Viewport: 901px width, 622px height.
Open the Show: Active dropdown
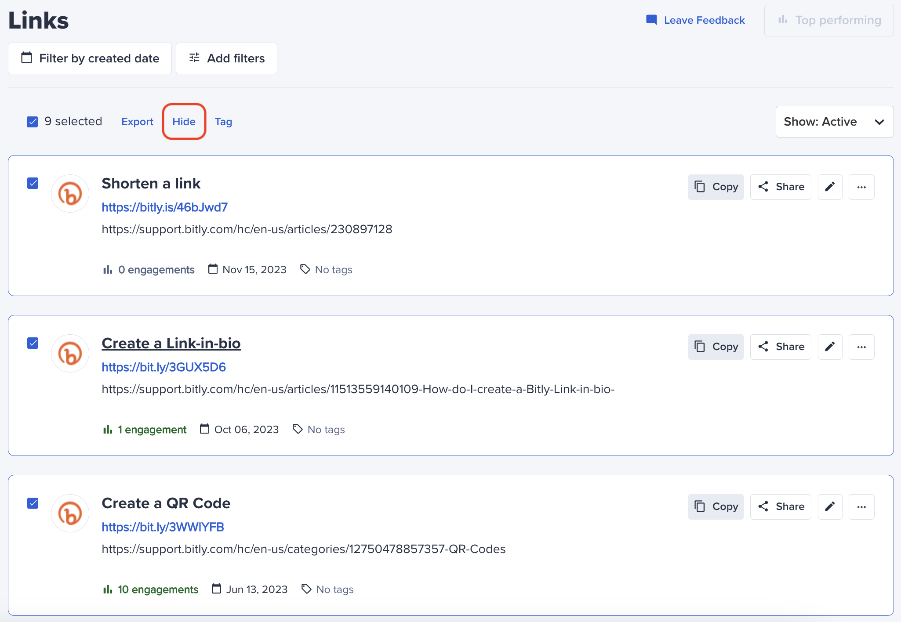click(834, 122)
